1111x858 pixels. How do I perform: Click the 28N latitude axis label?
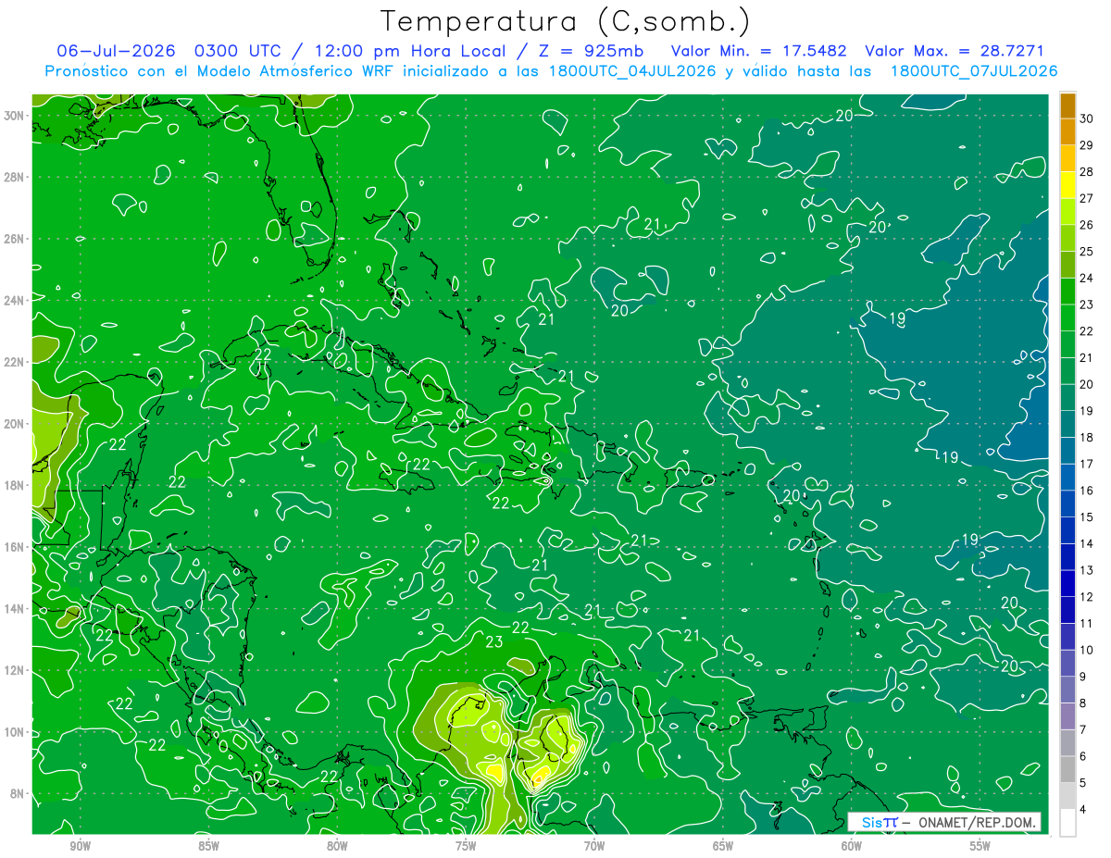(14, 177)
